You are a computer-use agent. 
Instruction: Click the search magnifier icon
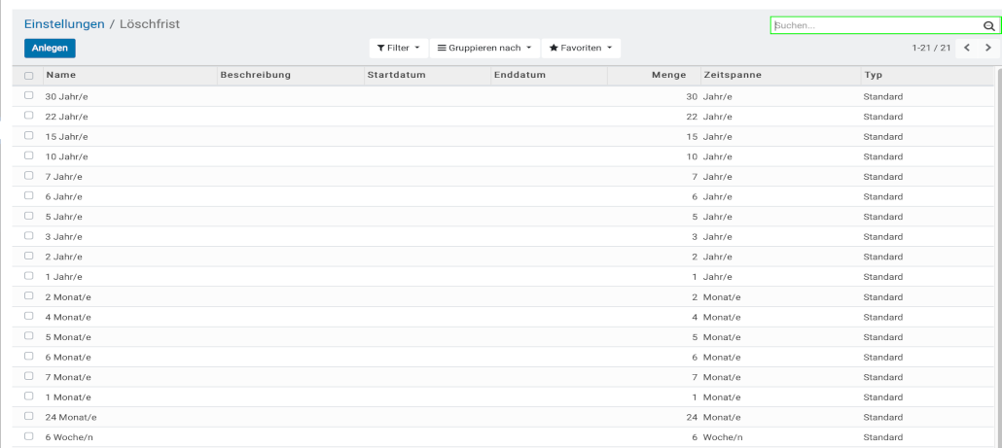(x=988, y=26)
